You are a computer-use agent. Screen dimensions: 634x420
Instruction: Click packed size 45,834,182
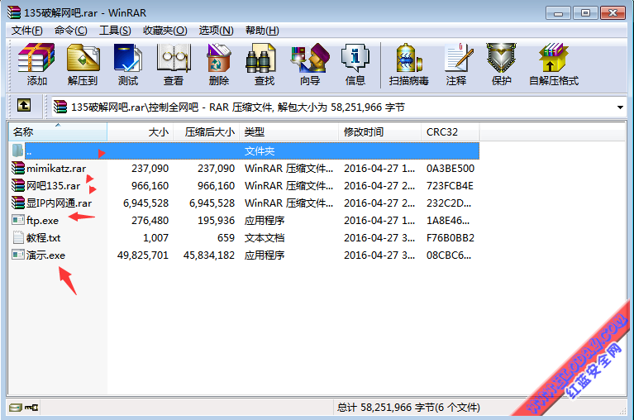(x=209, y=255)
